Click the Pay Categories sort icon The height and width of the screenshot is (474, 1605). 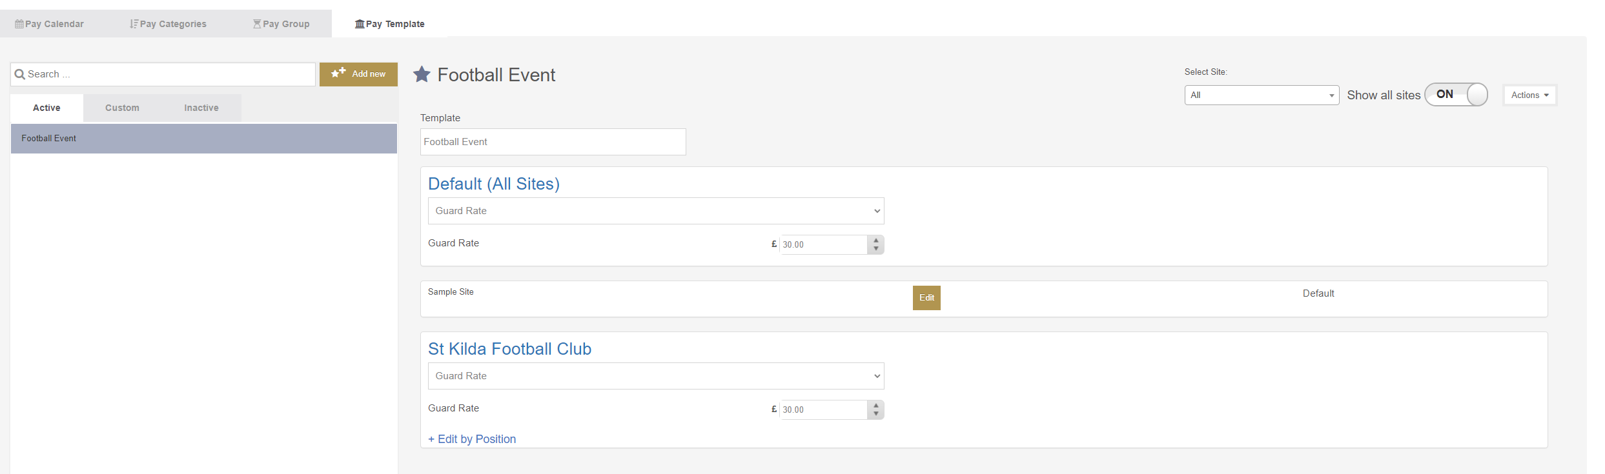pos(134,24)
